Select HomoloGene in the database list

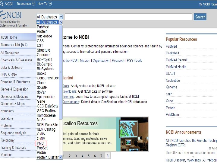pos(46,115)
